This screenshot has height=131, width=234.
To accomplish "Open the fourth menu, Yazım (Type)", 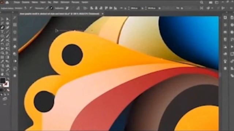I will pyautogui.click(x=43, y=3).
